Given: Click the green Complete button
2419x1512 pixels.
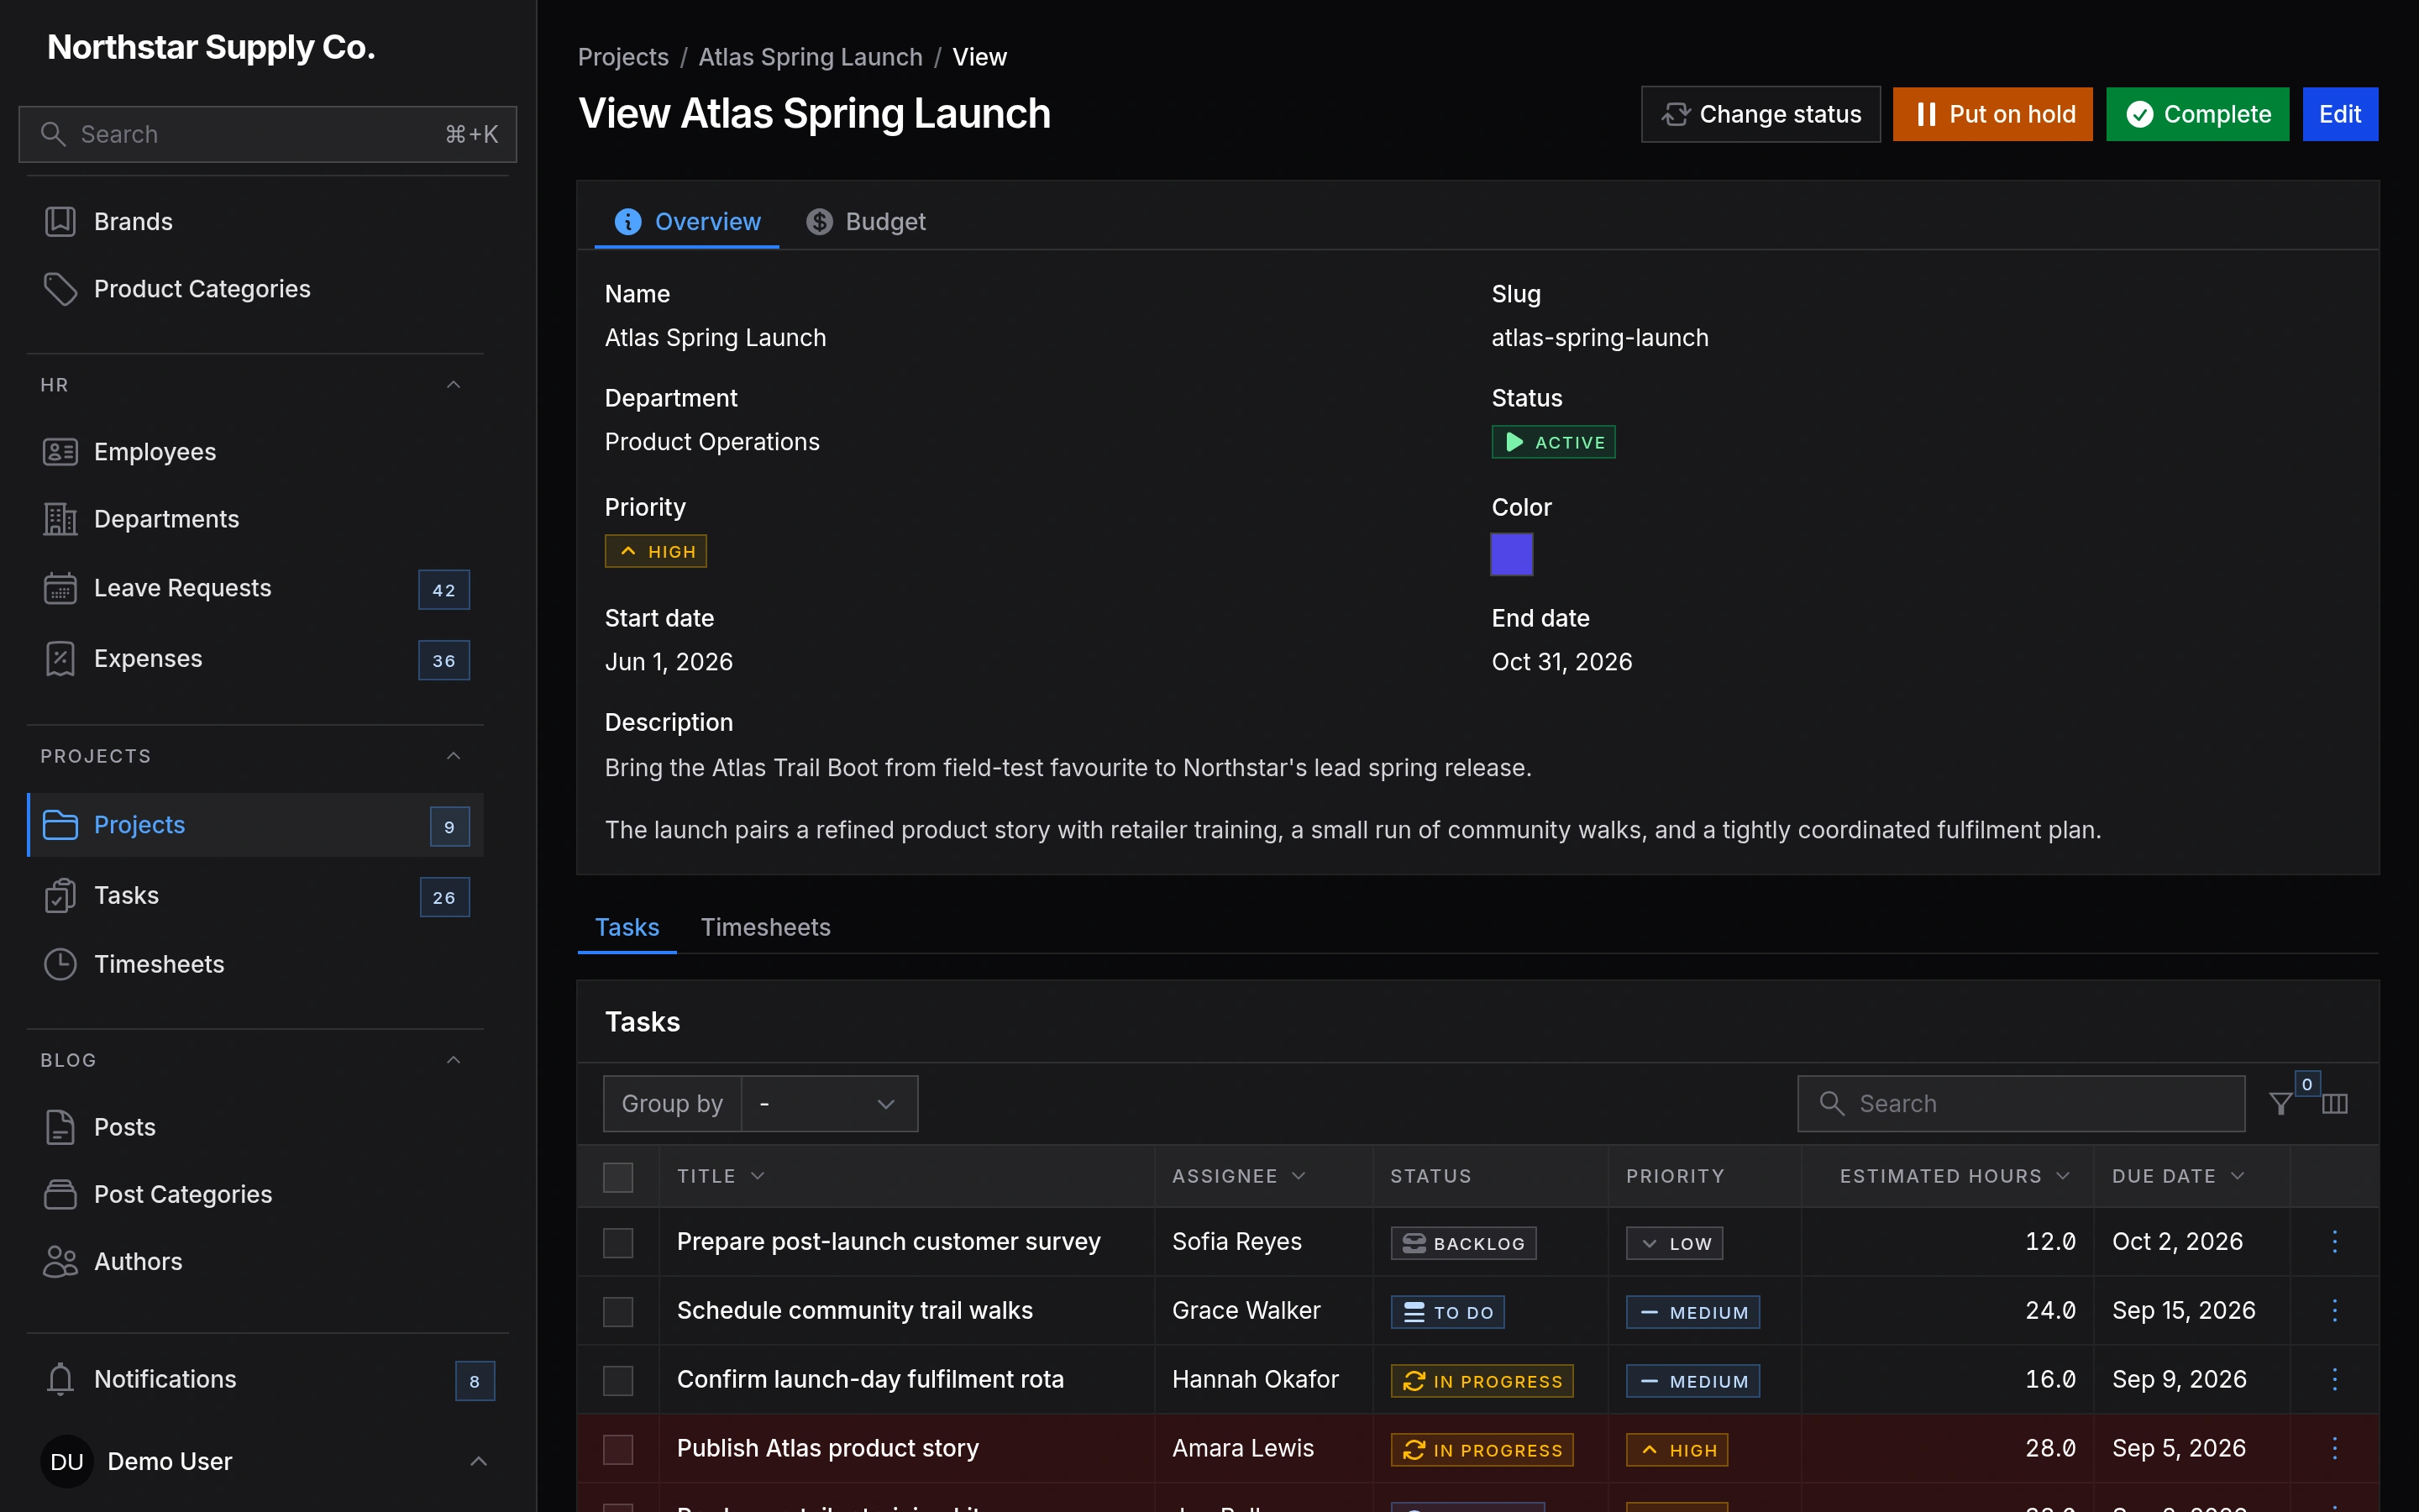Looking at the screenshot, I should [x=2197, y=114].
